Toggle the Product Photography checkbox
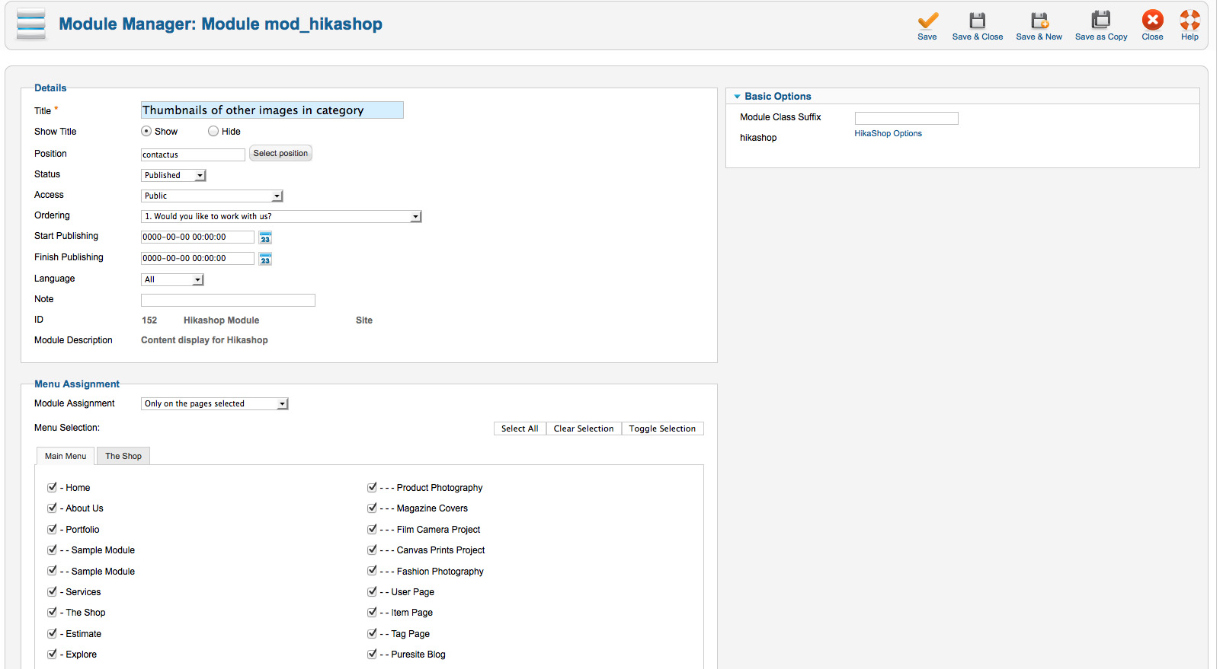This screenshot has height=669, width=1223. (x=373, y=487)
